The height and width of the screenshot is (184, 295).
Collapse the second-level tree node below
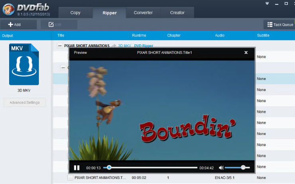[x=63, y=67]
